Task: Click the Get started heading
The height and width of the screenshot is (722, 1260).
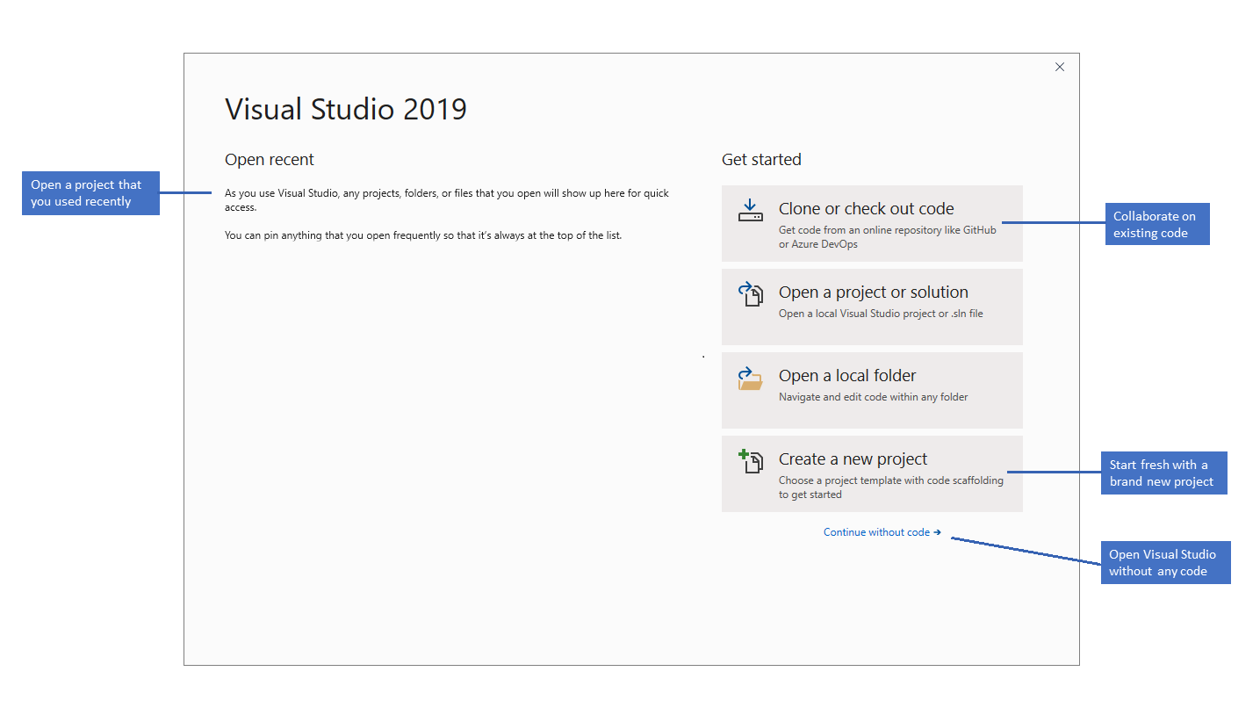Action: pyautogui.click(x=761, y=160)
